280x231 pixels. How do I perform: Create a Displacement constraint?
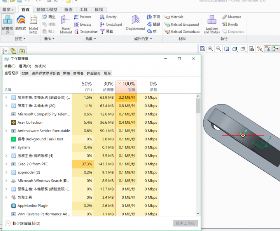135,23
